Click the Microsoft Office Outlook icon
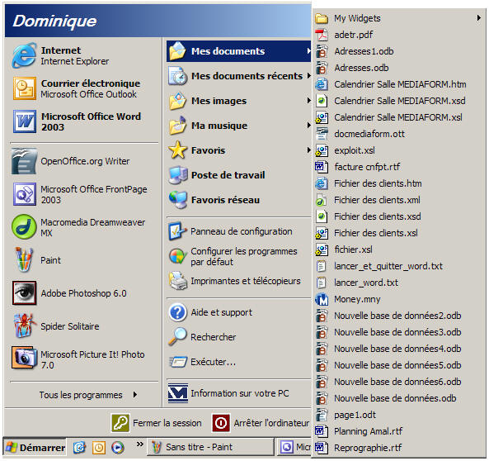The width and height of the screenshot is (489, 461). click(x=24, y=88)
